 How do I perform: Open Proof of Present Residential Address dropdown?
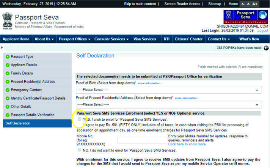point(168,104)
